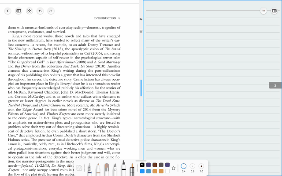Viewport: 282px width, 176px height.
Task: Open the three-dots more options menu
Action: click(x=263, y=11)
